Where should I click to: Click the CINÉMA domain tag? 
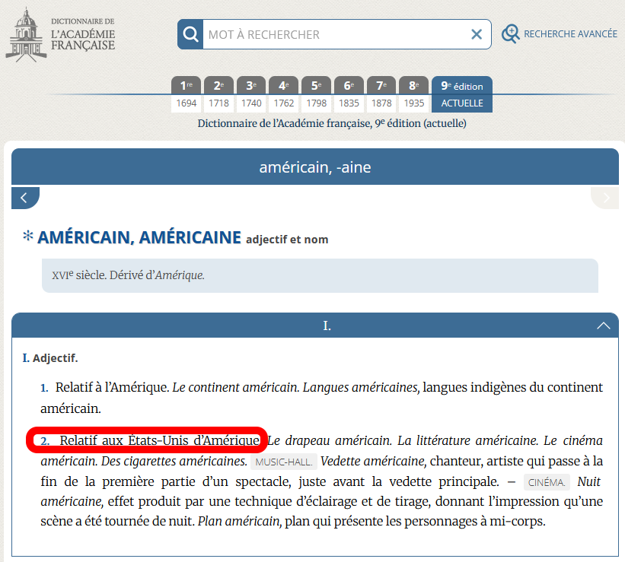[x=547, y=482]
